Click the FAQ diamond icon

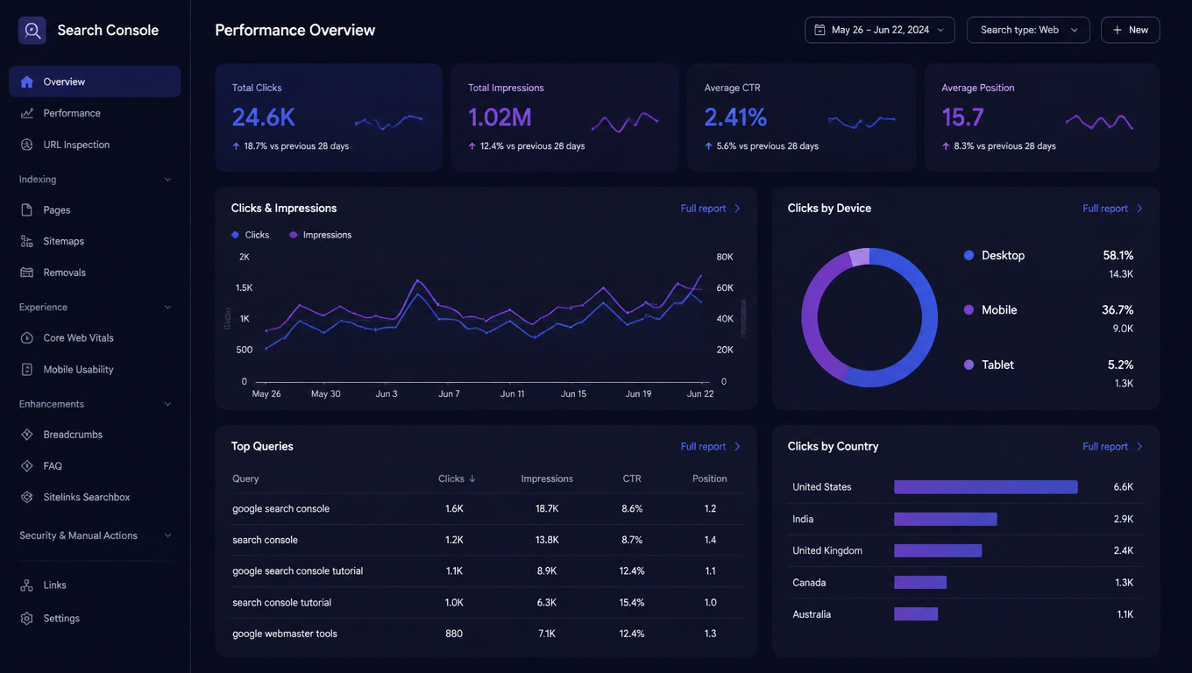tap(27, 466)
